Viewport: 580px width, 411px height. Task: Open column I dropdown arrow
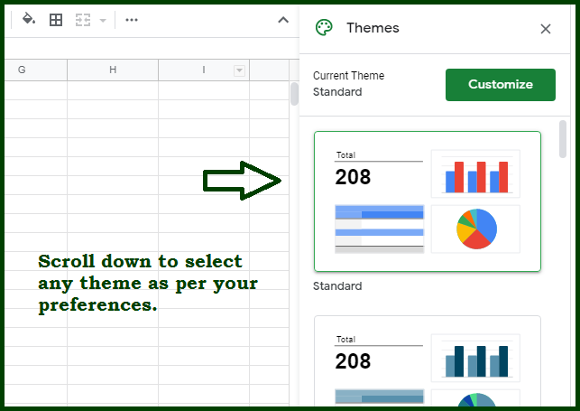click(240, 70)
